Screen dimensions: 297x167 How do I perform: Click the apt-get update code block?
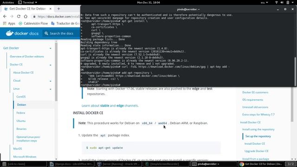(x=151, y=148)
